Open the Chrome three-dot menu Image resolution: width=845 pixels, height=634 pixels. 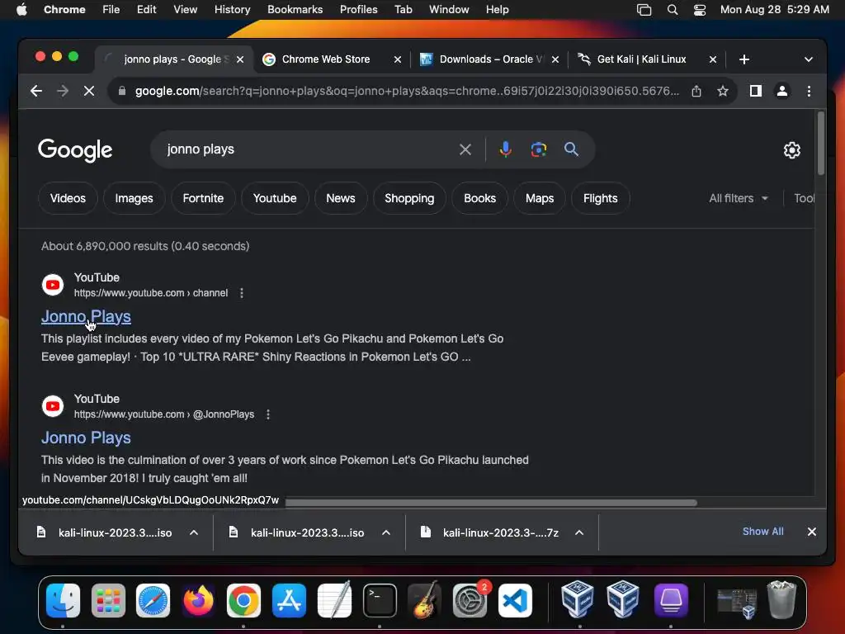[x=809, y=91]
